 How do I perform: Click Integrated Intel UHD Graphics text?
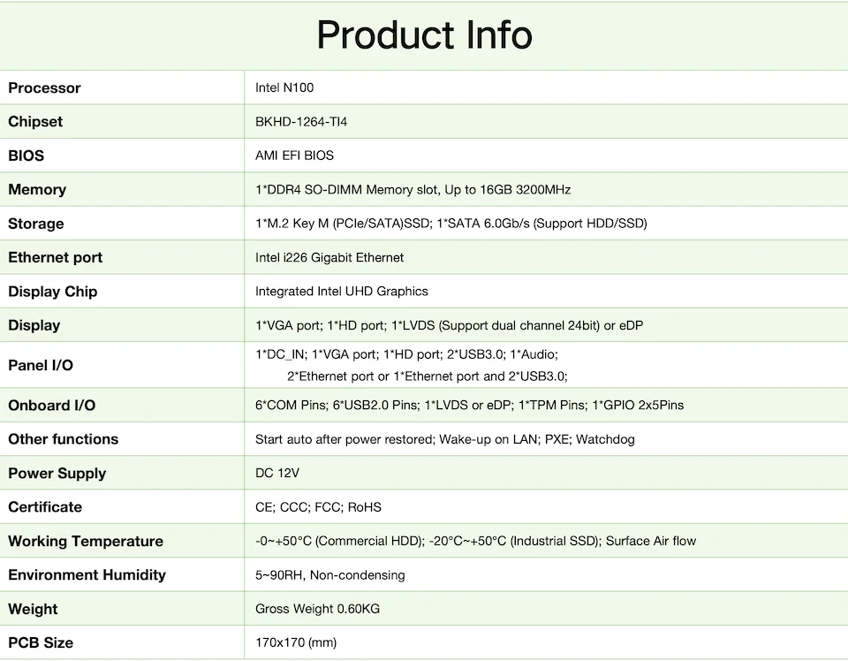point(341,292)
